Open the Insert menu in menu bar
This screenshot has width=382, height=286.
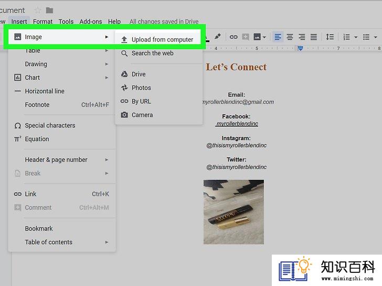click(x=19, y=21)
